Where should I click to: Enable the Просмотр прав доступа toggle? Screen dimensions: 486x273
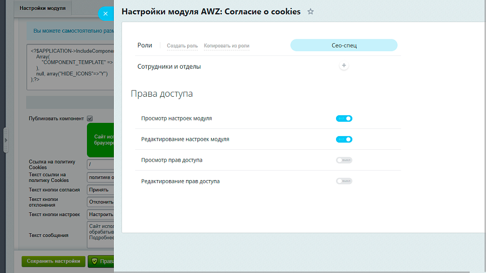click(x=344, y=160)
